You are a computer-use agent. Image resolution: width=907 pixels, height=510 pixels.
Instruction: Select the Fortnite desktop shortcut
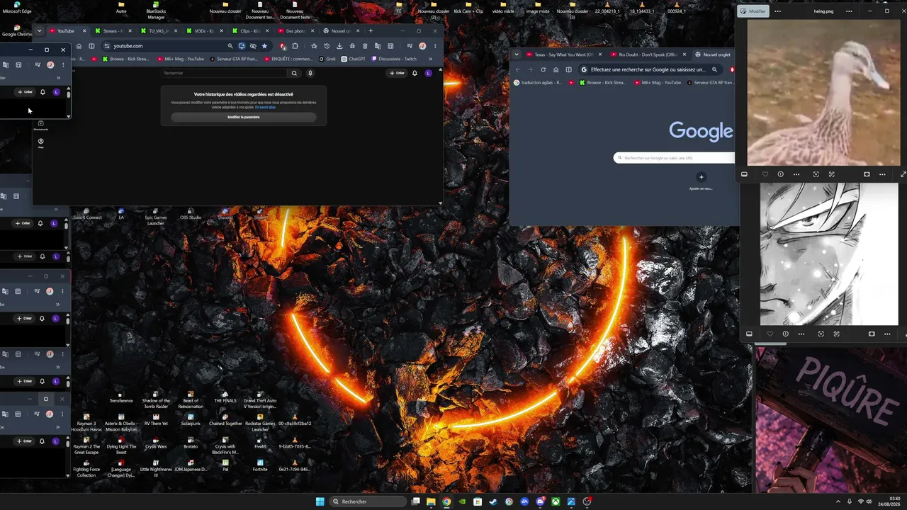point(260,465)
